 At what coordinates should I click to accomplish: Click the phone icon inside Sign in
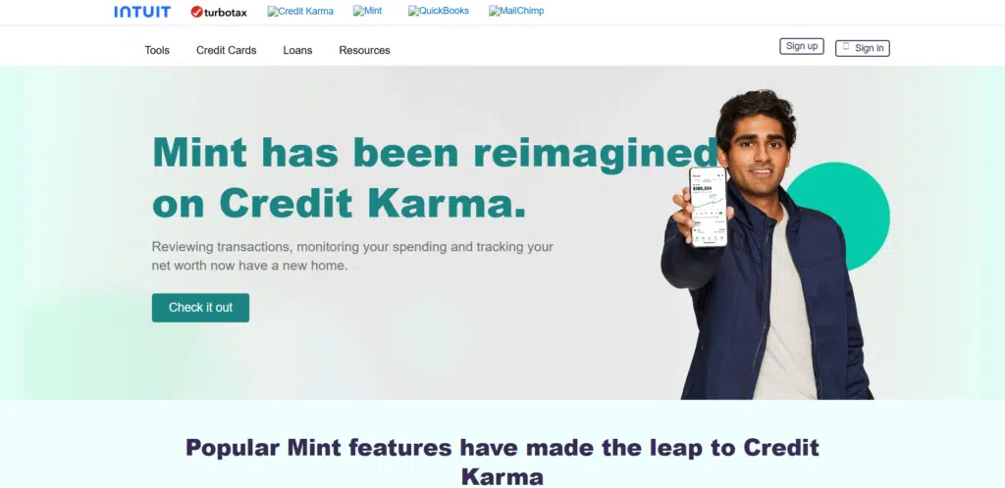[846, 47]
